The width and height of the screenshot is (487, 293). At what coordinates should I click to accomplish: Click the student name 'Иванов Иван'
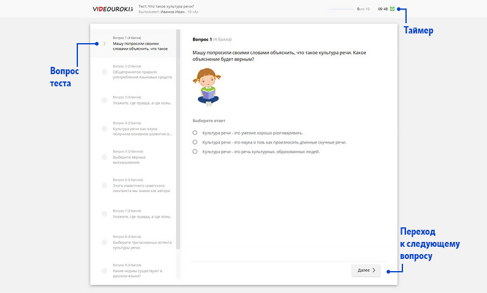click(x=172, y=12)
